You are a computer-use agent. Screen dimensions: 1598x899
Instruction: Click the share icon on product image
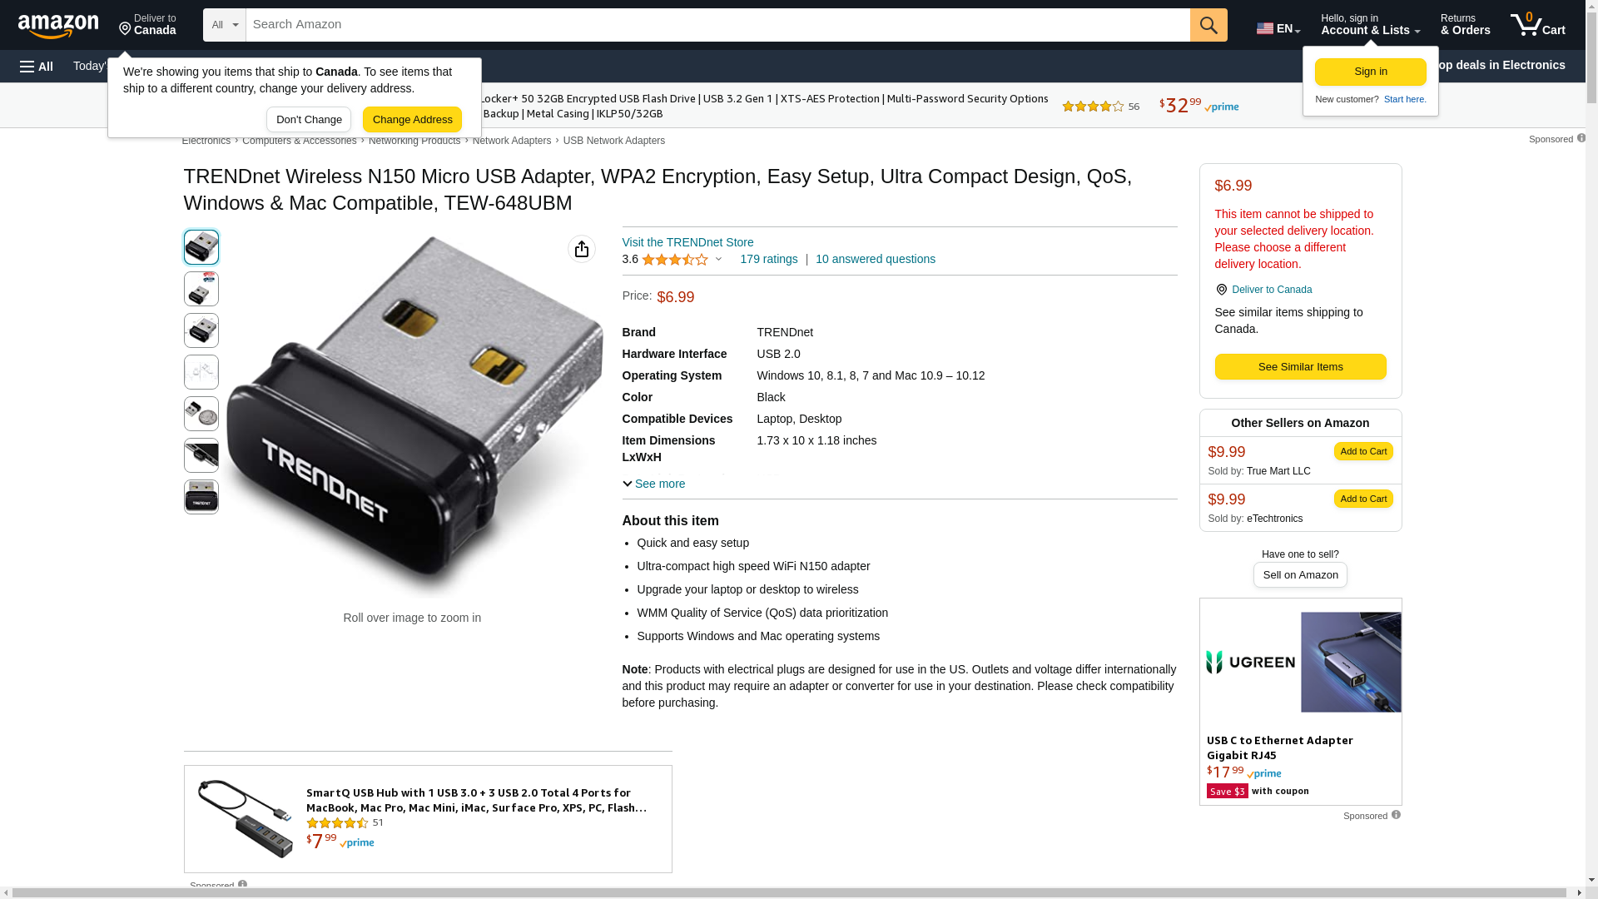click(582, 249)
